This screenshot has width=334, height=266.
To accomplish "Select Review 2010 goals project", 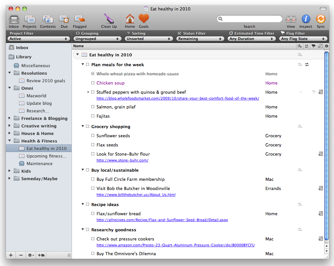I will click(46, 81).
